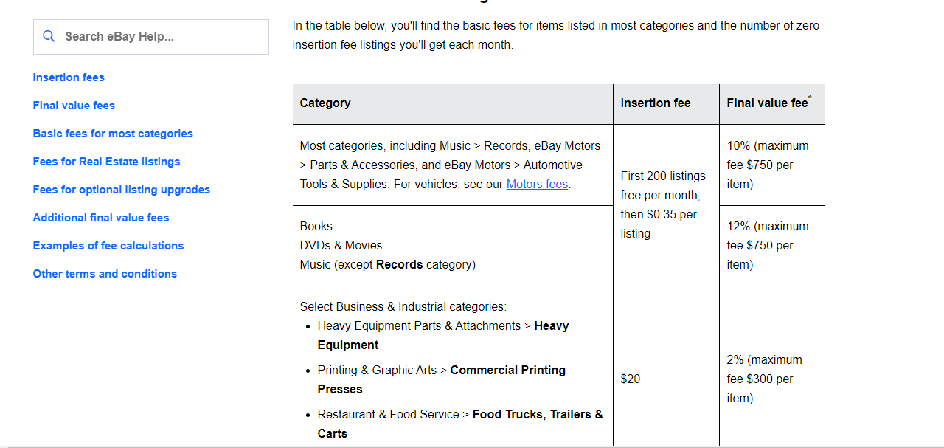Click the Category column header
Image resolution: width=944 pixels, height=448 pixels.
coord(325,103)
